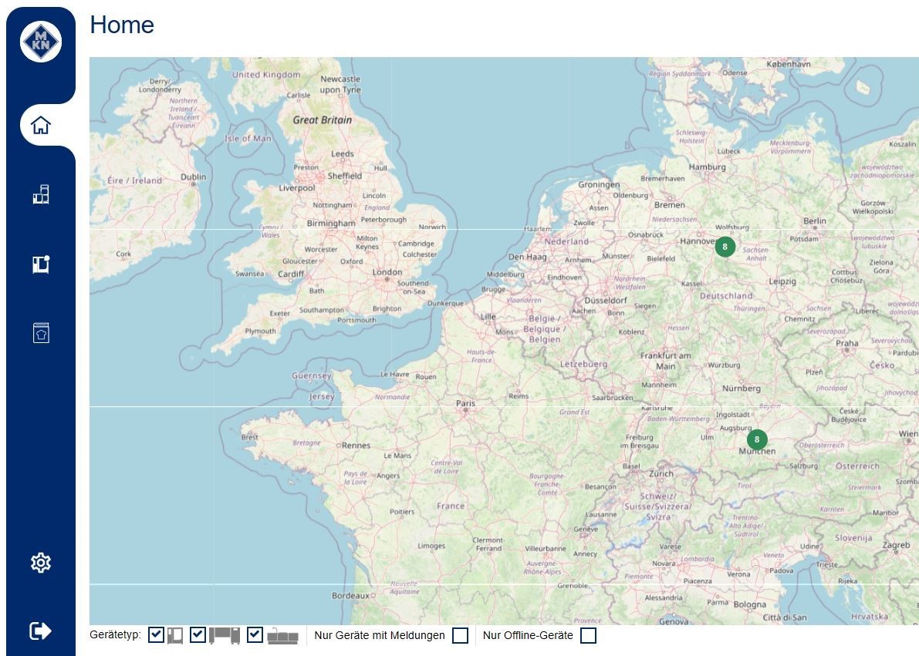Open the devices overview icon in the sidebar
The image size is (919, 656).
point(41,194)
